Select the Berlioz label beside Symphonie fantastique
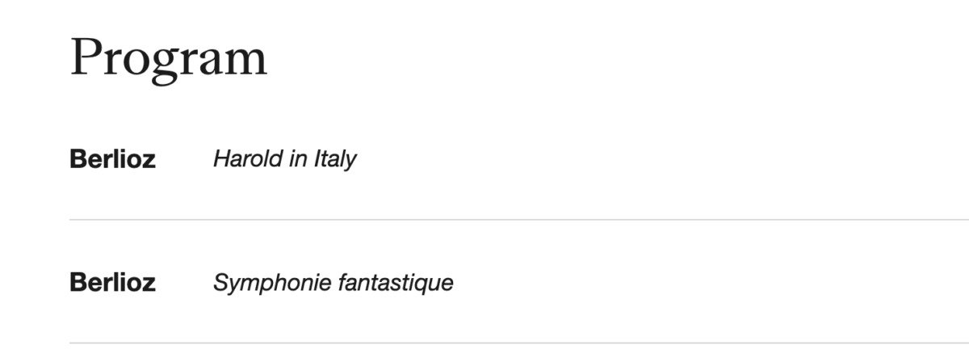This screenshot has height=362, width=969. [112, 283]
